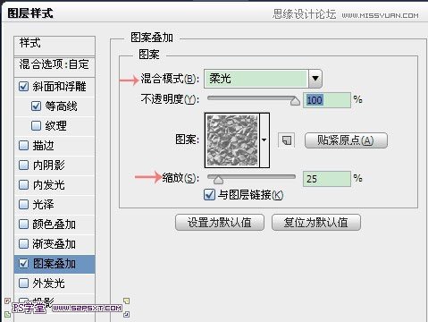This screenshot has height=322, width=428.
Task: Click the 不透明度 value field showing 100
Action: (327, 100)
